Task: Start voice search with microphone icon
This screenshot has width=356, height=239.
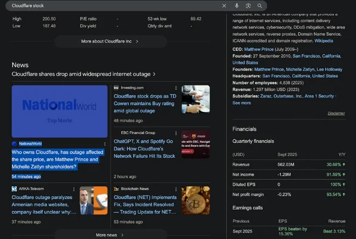Action: pyautogui.click(x=237, y=6)
